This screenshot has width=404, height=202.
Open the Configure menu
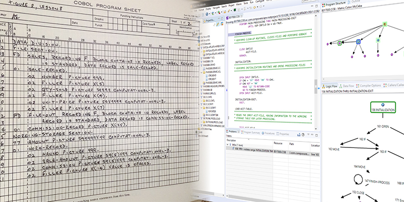pyautogui.click(x=260, y=2)
